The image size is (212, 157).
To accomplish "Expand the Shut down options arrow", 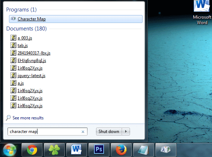I will [x=126, y=132].
